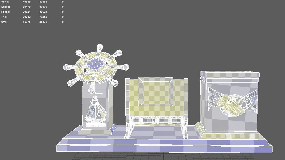The width and height of the screenshot is (285, 160).
Task: Select the 0 value in the Verts row
Action: click(x=63, y=2)
